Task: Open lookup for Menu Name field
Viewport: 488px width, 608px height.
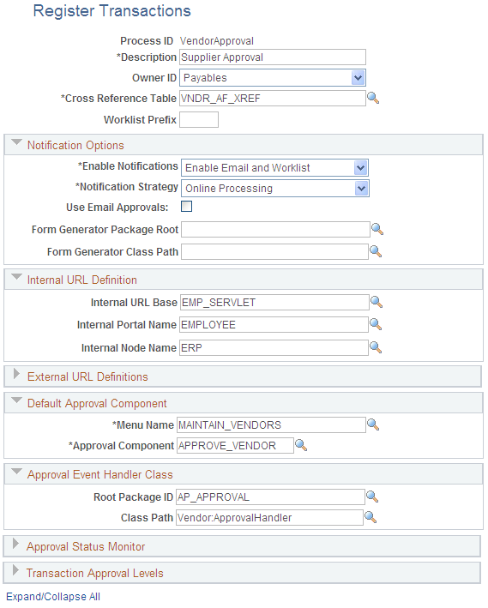Action: point(373,424)
